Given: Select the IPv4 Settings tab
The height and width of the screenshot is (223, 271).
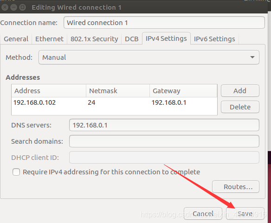Looking at the screenshot, I should pos(166,38).
